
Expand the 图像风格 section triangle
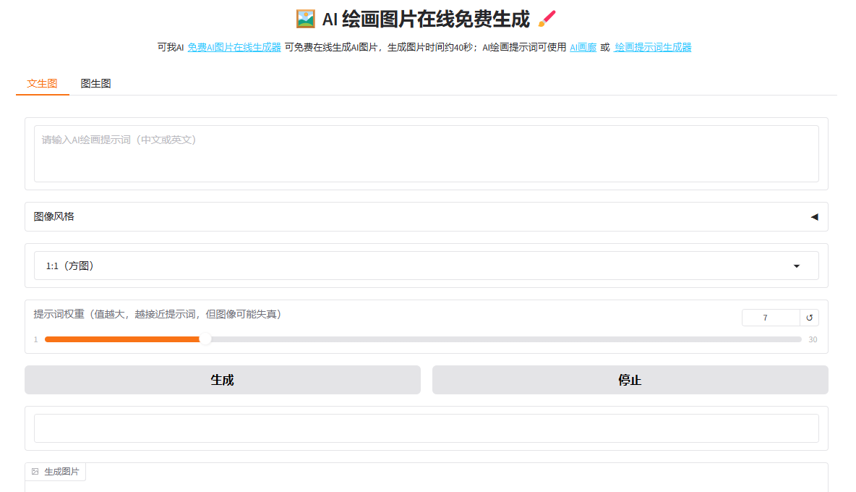pos(814,217)
